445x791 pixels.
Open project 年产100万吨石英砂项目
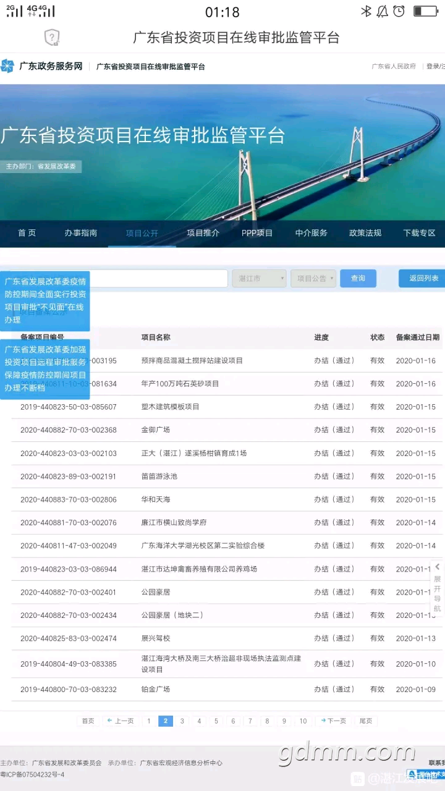180,384
